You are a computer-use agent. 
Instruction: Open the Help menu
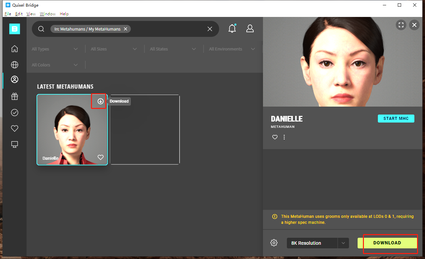point(64,14)
